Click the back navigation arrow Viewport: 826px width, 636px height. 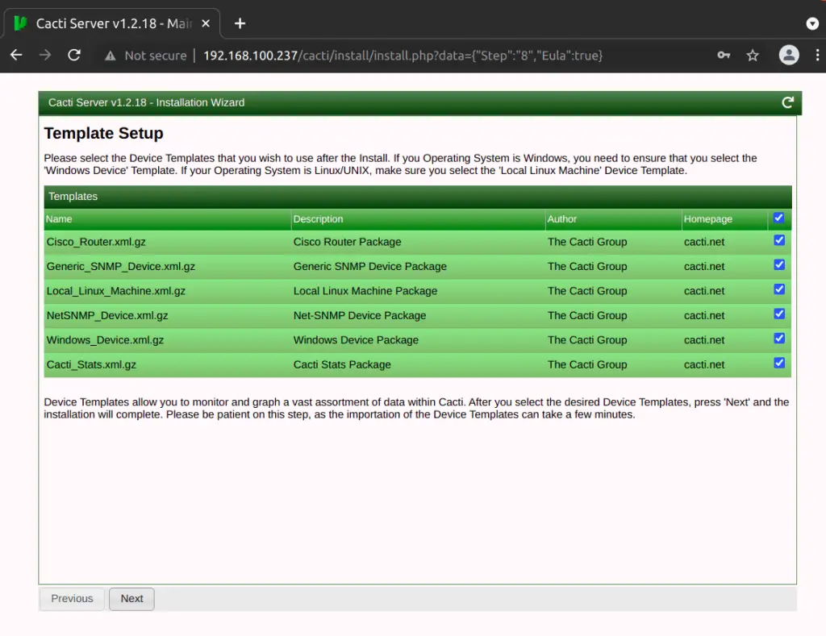point(16,56)
